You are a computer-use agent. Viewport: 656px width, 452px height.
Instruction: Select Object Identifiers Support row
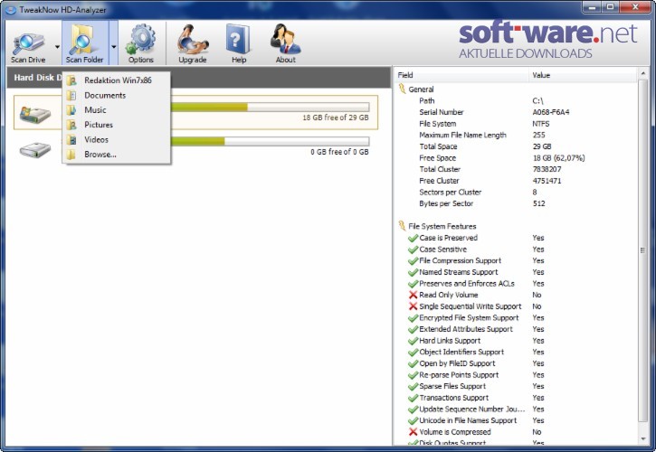point(516,352)
